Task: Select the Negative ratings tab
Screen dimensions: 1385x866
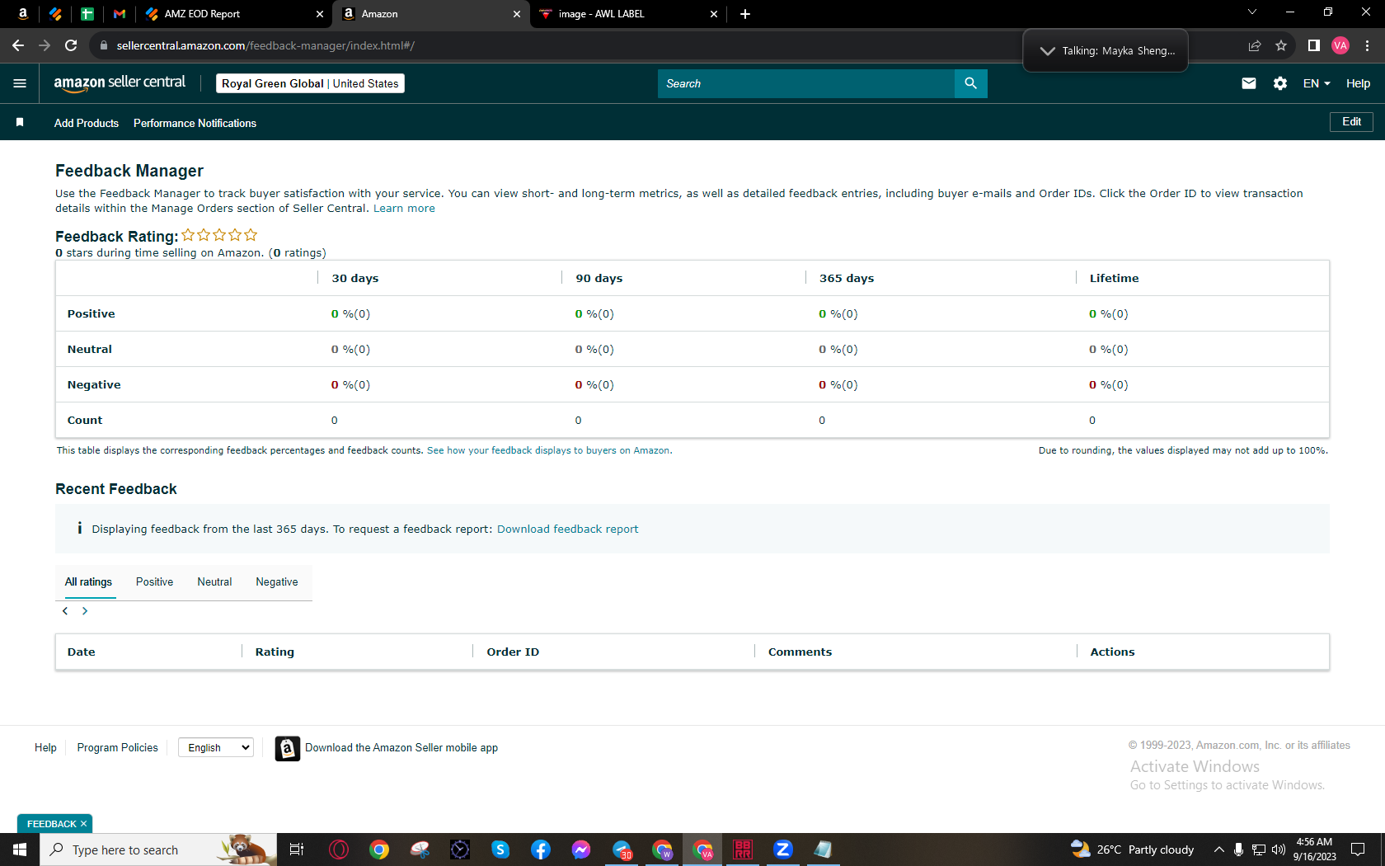Action: pyautogui.click(x=277, y=582)
